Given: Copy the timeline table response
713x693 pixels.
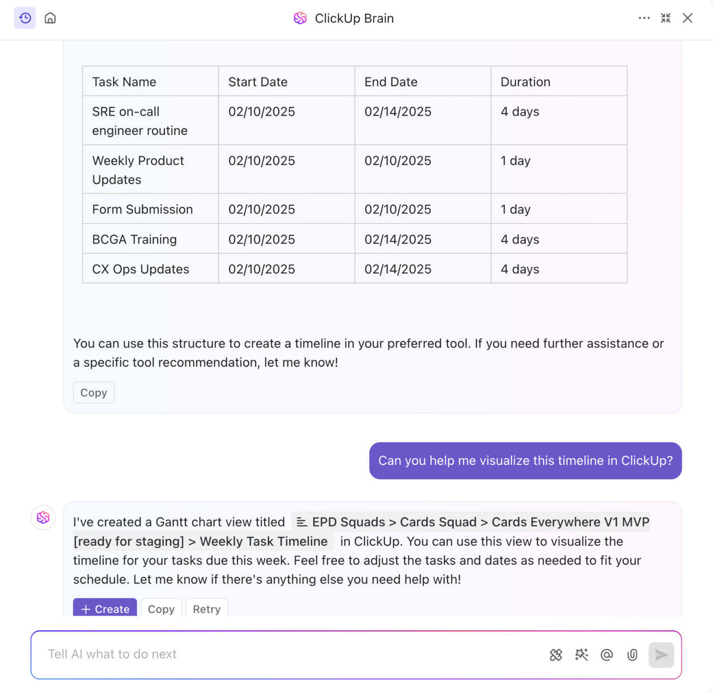Looking at the screenshot, I should tap(94, 393).
